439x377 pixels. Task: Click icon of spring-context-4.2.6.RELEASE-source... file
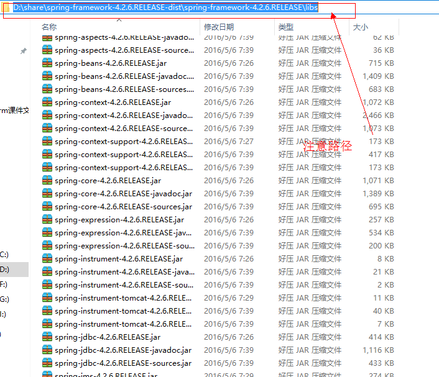point(47,129)
